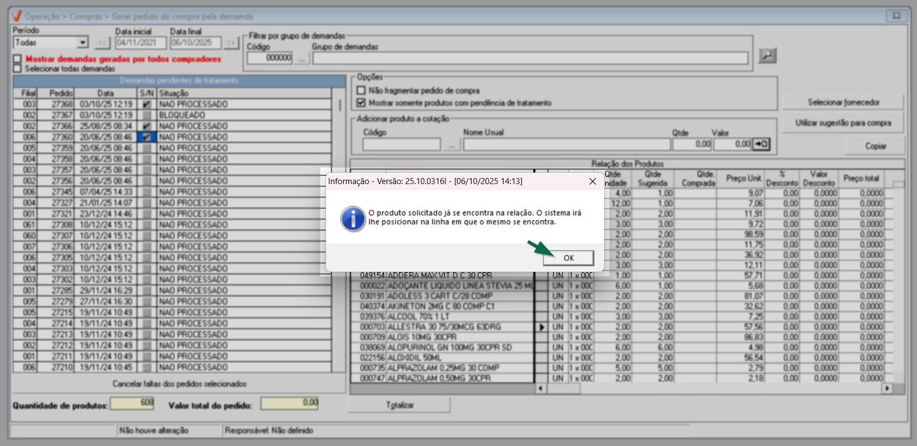Toggle Não fragmentar pedido de compra option
Viewport: 917px width, 446px height.
coord(361,90)
